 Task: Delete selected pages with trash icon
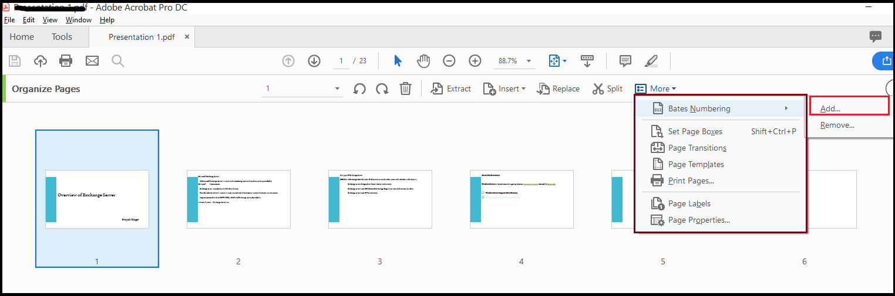pos(405,89)
